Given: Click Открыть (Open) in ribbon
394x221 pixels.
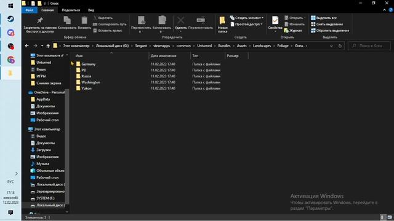Looking at the screenshot, I should click(294, 18).
